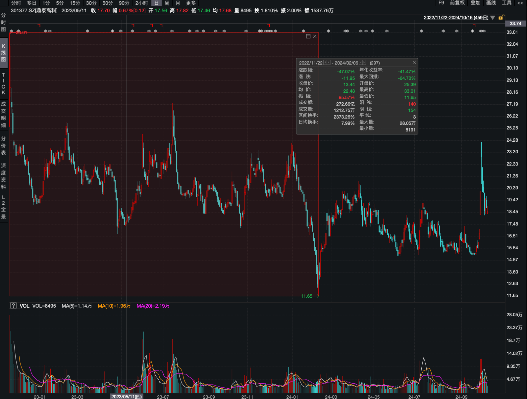Open the VOL indicator help question mark

coord(13,306)
